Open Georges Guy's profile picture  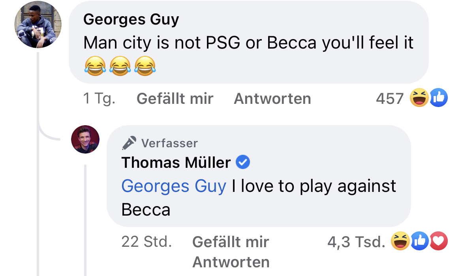pyautogui.click(x=38, y=24)
